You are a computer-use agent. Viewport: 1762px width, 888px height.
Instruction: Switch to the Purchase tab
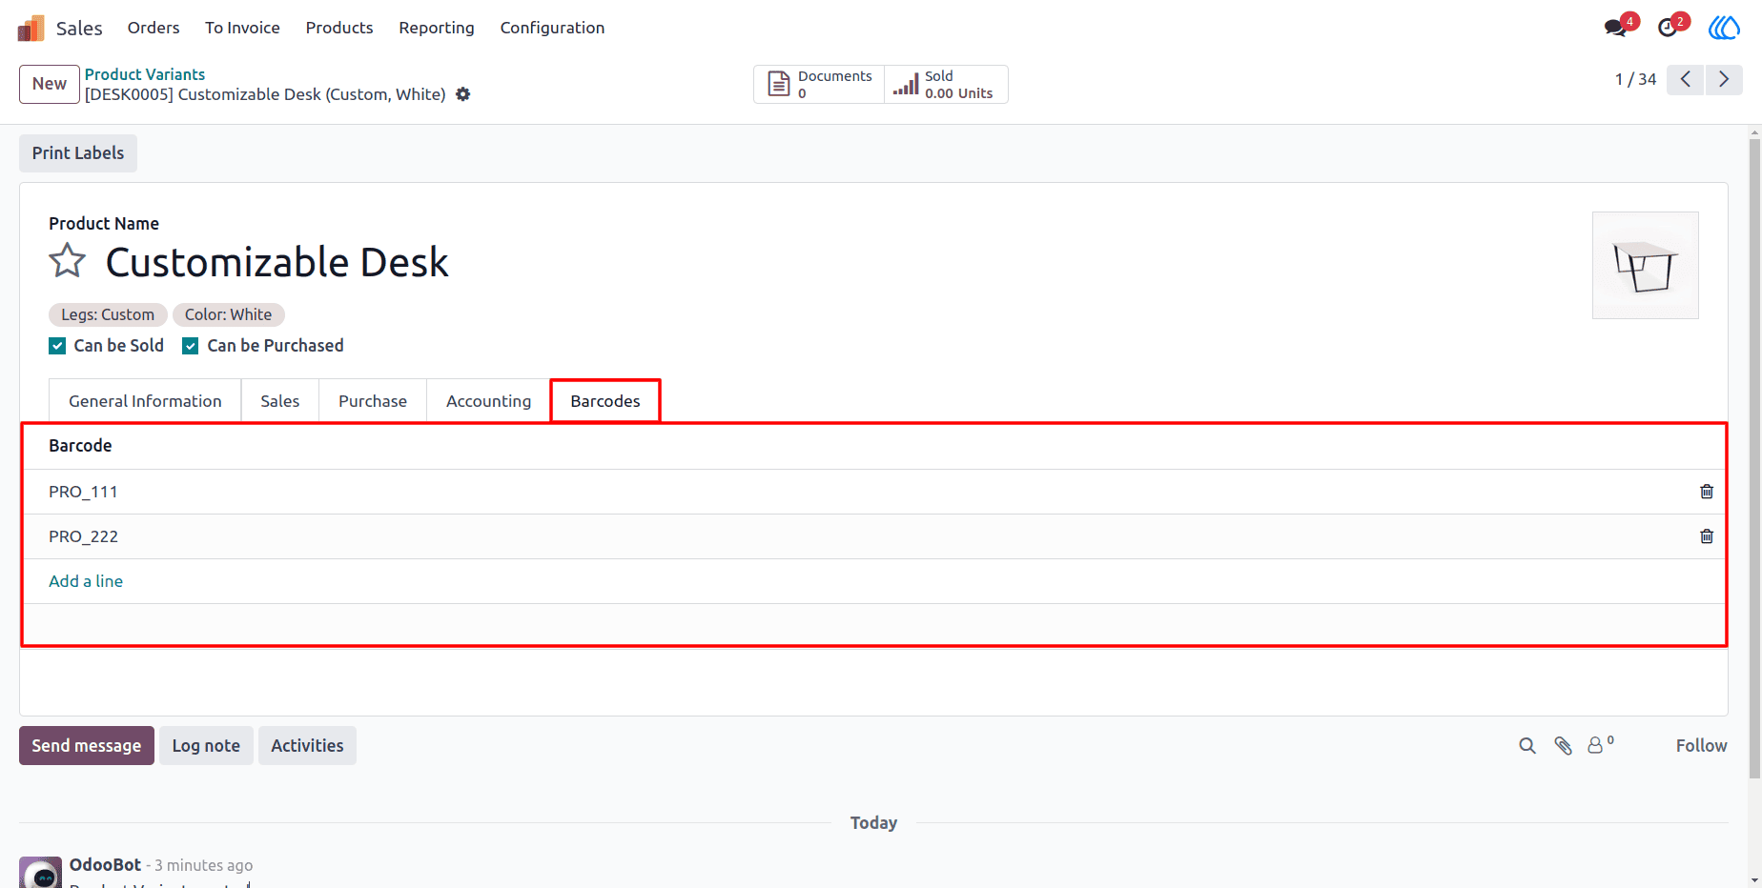[373, 401]
